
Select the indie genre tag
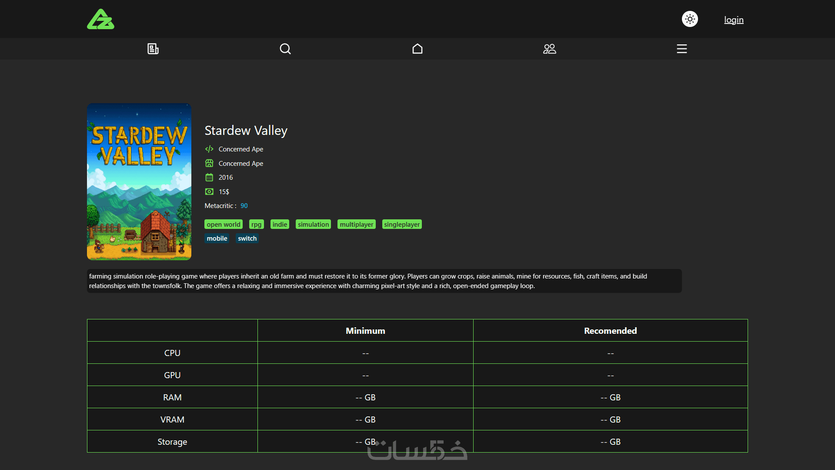pos(280,225)
